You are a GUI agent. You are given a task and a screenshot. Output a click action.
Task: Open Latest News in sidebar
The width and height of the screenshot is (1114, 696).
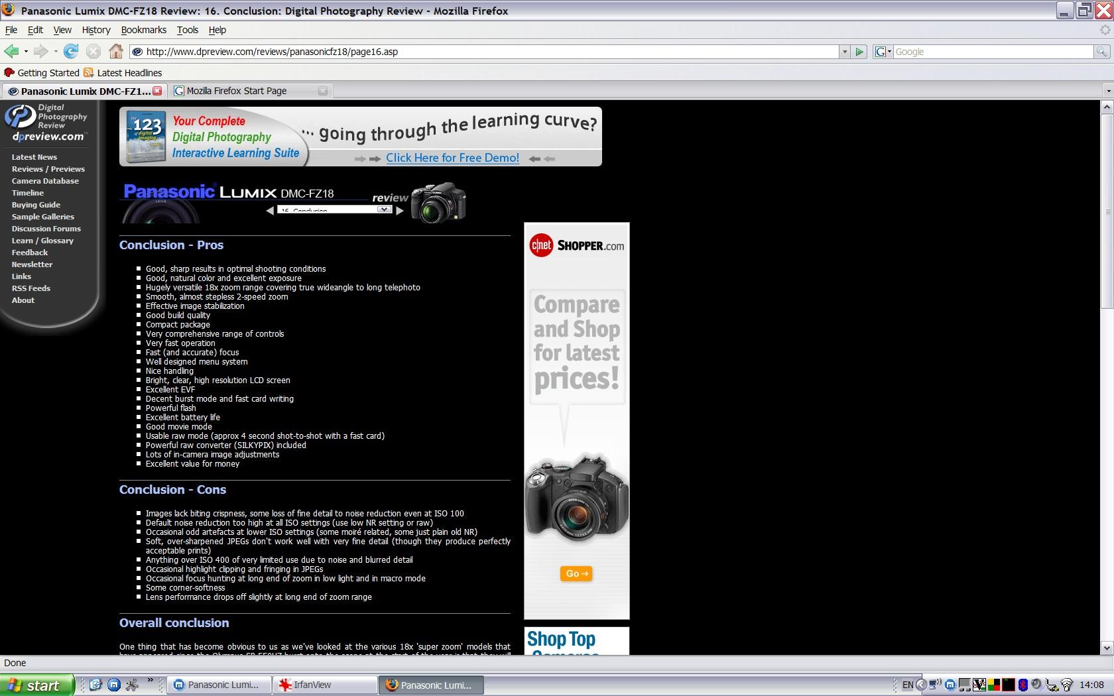point(34,157)
